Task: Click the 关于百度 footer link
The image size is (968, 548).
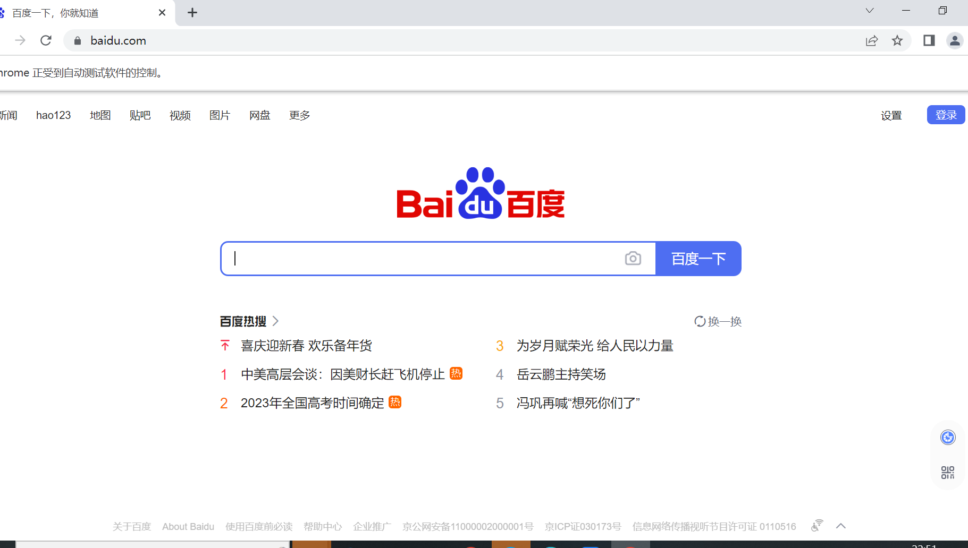Action: (132, 526)
